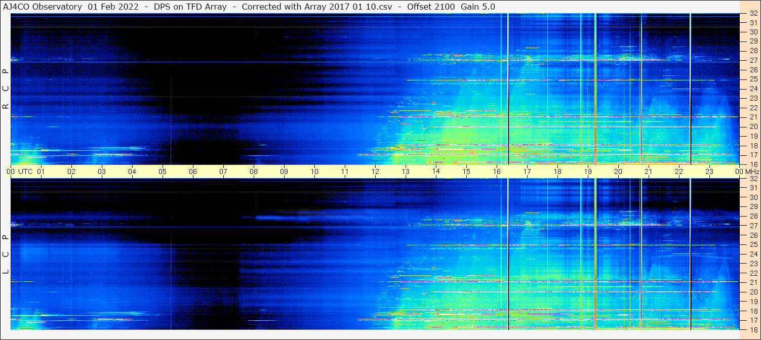The width and height of the screenshot is (761, 340).
Task: Click the 06 hour mark on UTC axis
Action: click(193, 172)
